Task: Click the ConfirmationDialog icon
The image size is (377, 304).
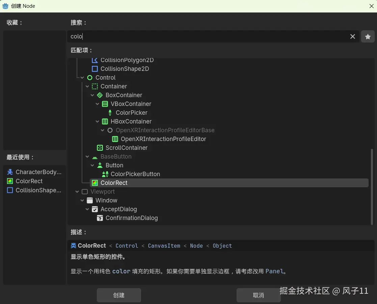Action: pyautogui.click(x=100, y=218)
